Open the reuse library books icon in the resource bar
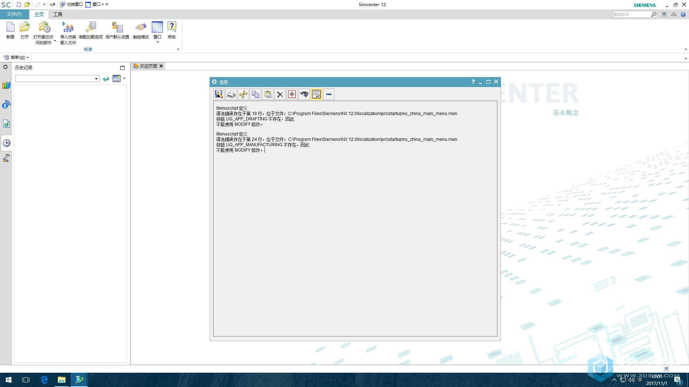 tap(6, 85)
